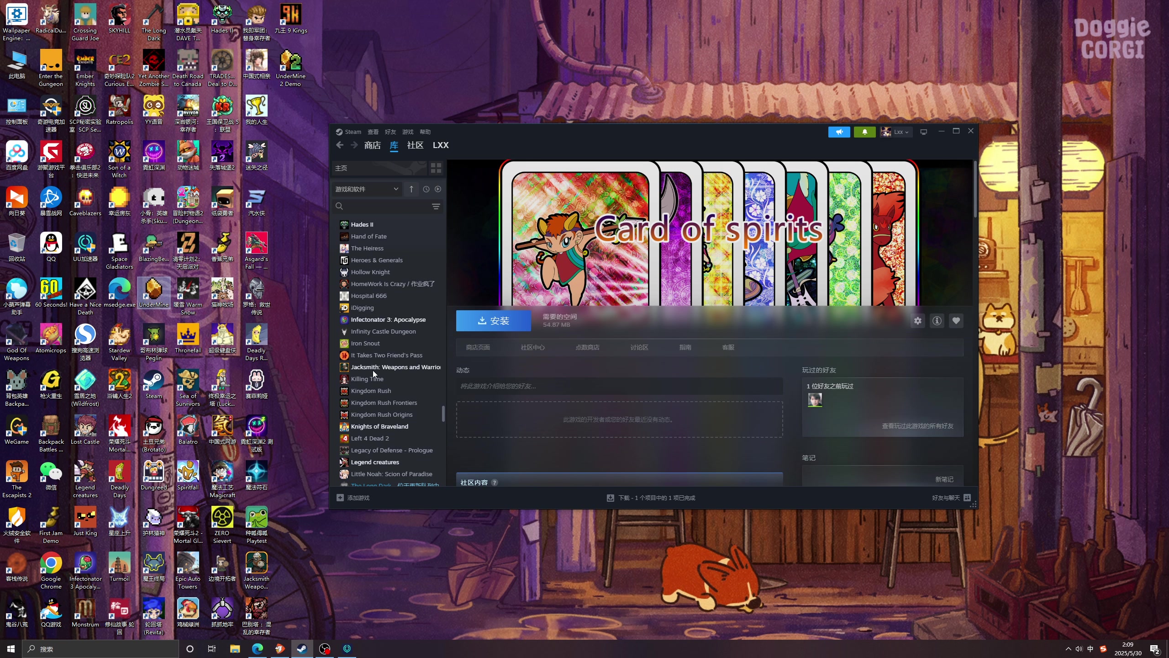Open the 游戏 menu
The width and height of the screenshot is (1169, 658).
tap(408, 132)
